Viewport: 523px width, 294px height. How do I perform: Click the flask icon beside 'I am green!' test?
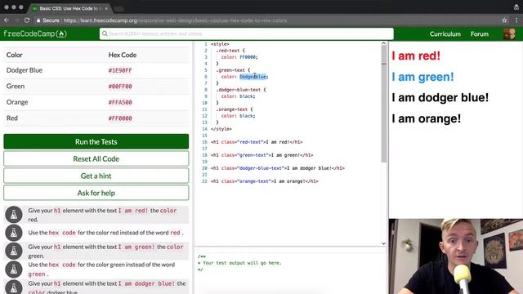tap(14, 251)
